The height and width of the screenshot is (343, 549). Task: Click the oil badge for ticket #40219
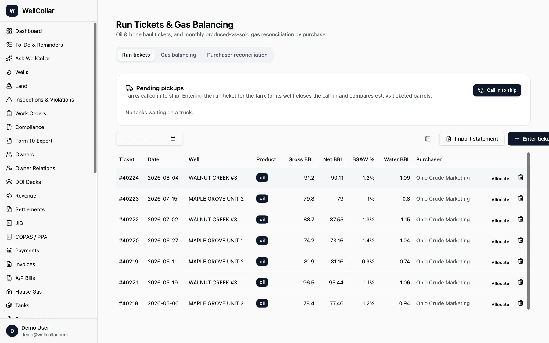pyautogui.click(x=262, y=262)
